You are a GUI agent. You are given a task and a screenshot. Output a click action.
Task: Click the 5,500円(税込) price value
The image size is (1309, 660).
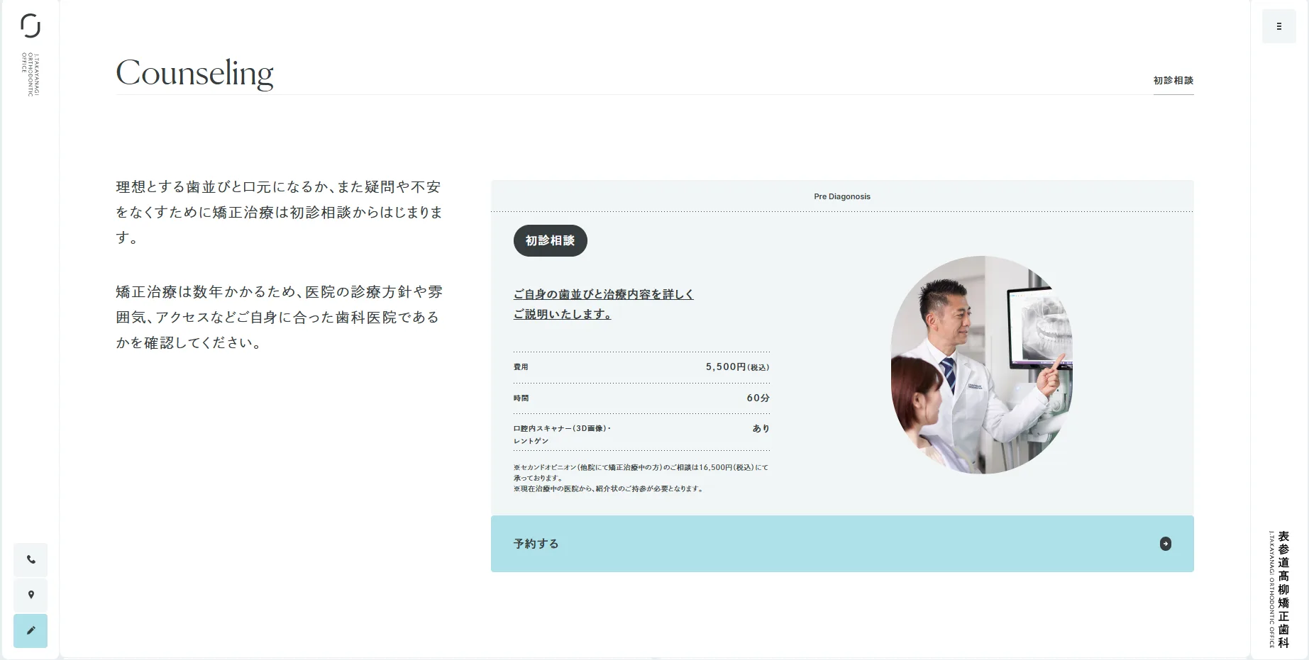737,367
